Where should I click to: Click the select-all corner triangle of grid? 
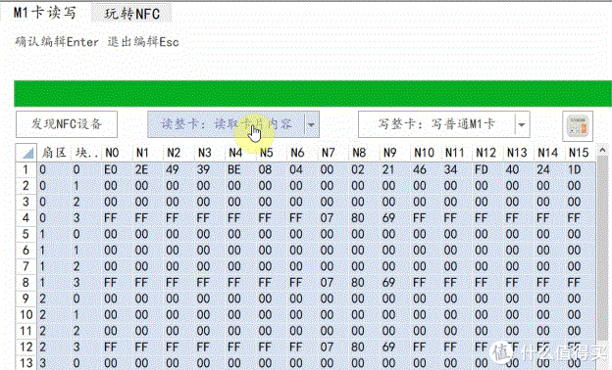(x=26, y=153)
